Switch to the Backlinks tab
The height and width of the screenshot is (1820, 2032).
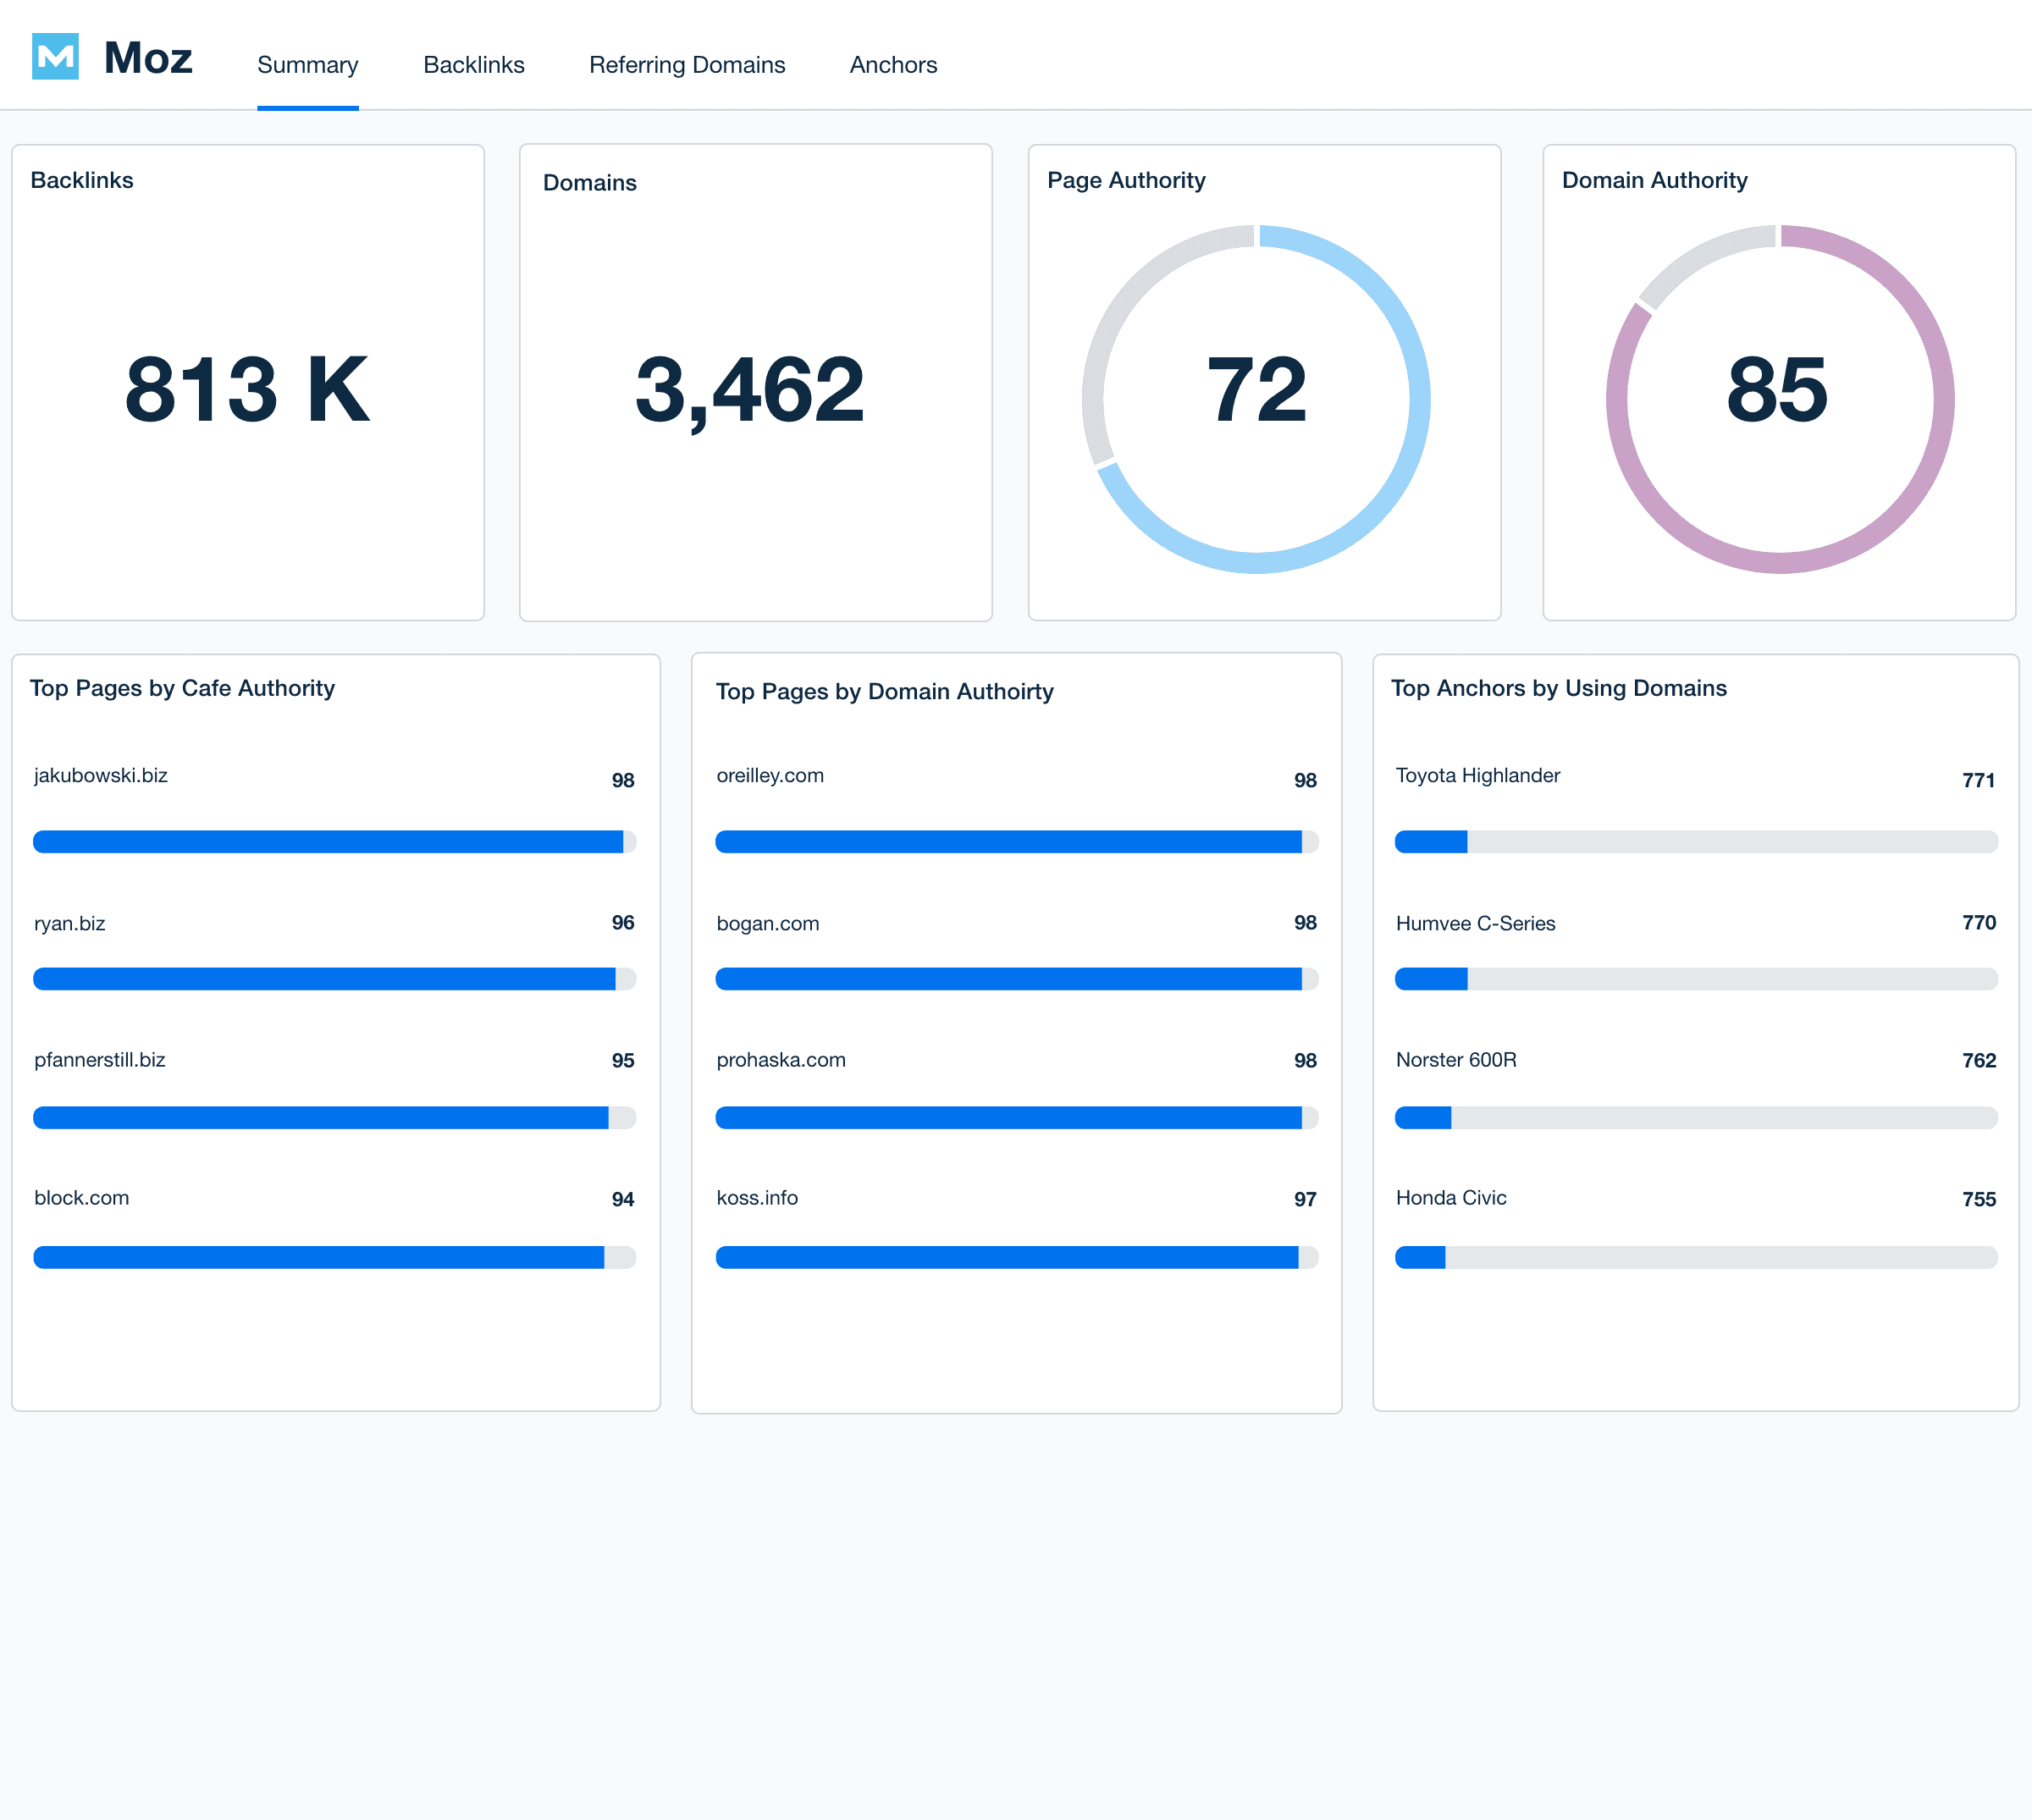[x=473, y=64]
